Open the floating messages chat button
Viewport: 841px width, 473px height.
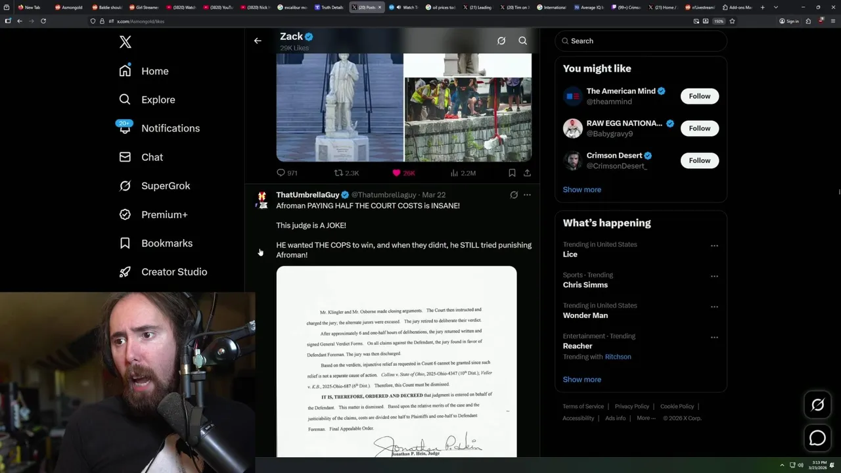click(x=817, y=438)
